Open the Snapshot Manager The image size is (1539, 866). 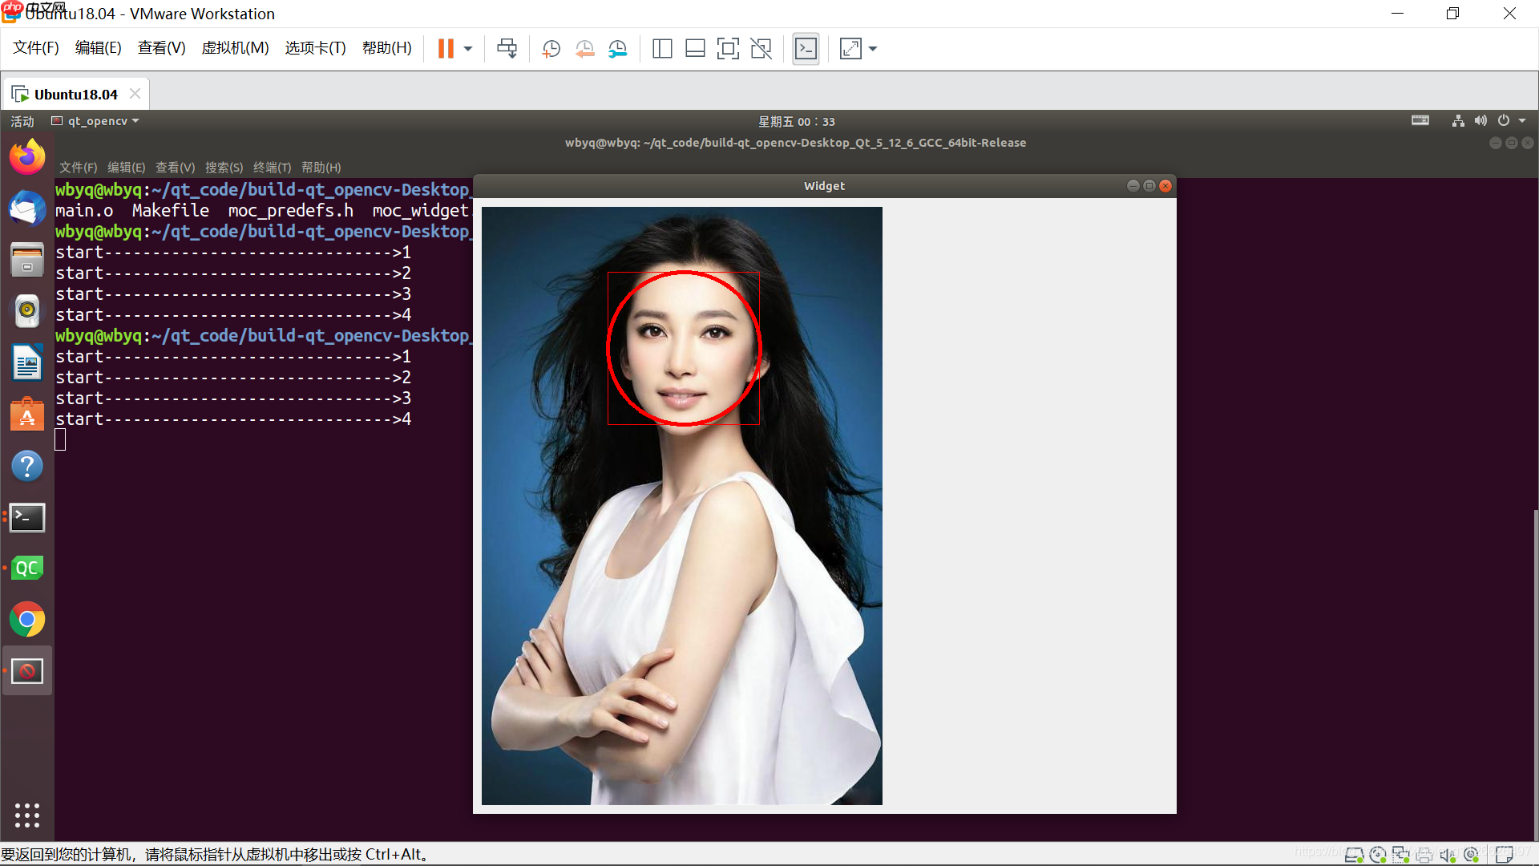[618, 48]
